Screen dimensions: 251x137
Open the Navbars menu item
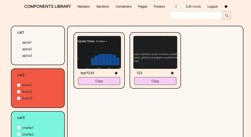tap(83, 6)
